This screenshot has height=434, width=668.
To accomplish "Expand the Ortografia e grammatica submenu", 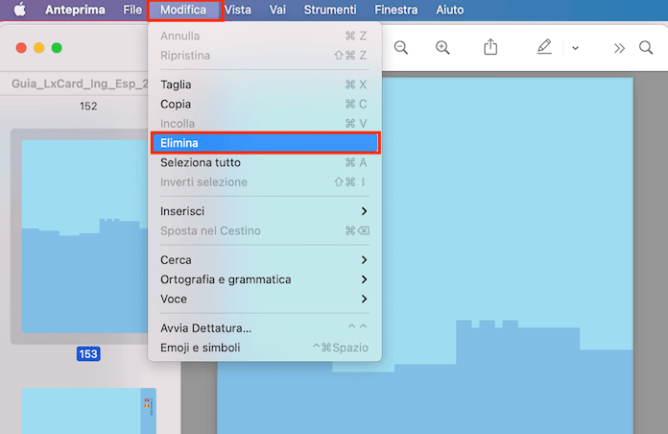I will (x=265, y=279).
